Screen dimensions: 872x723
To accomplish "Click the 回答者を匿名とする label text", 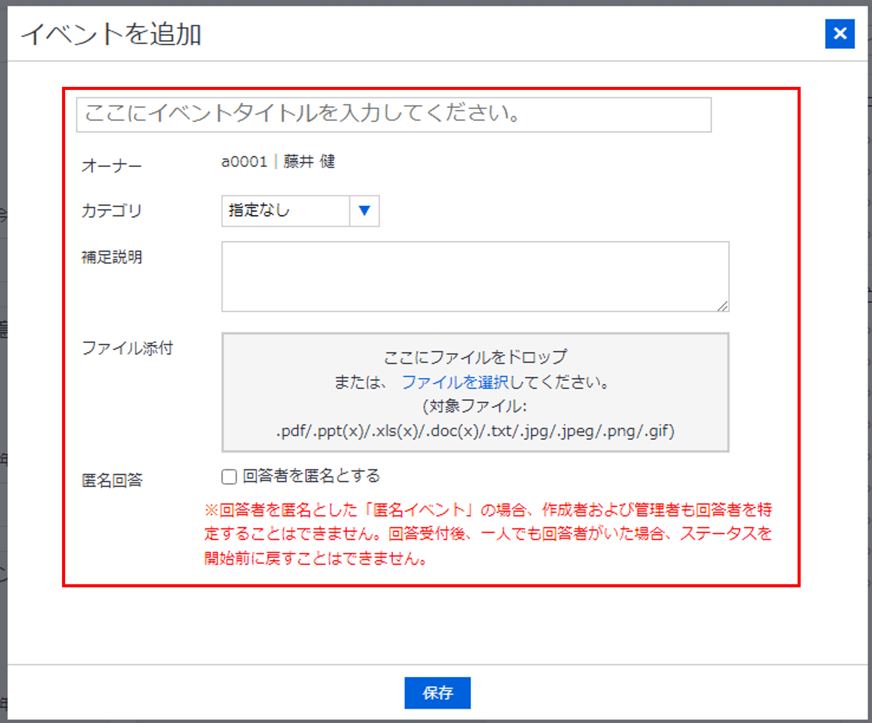I will 311,476.
